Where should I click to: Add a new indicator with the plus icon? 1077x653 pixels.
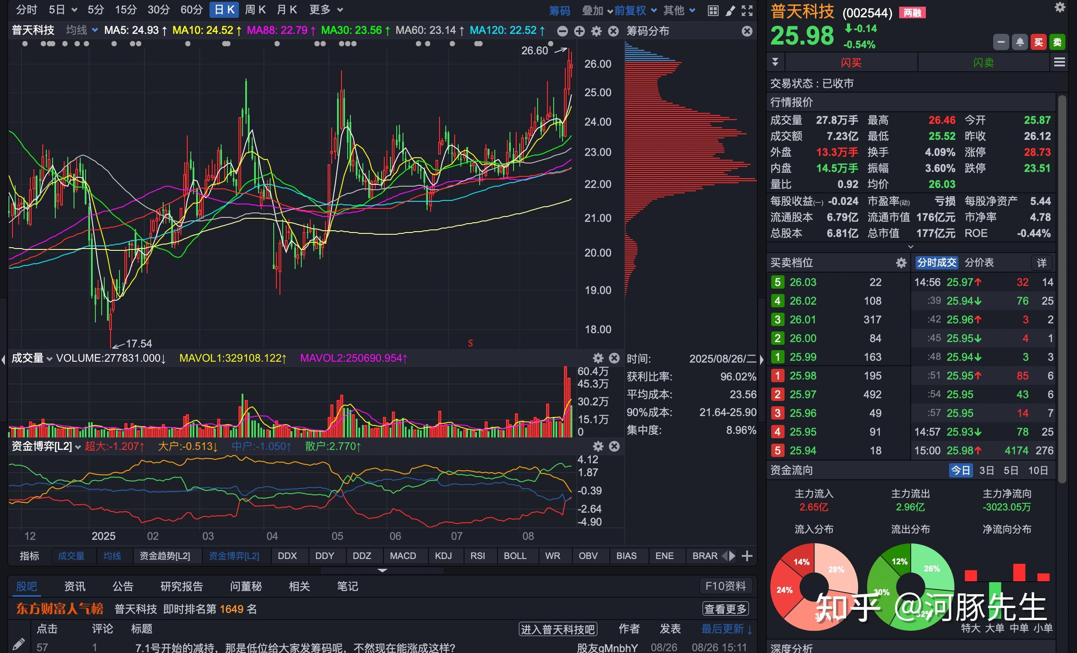point(747,555)
